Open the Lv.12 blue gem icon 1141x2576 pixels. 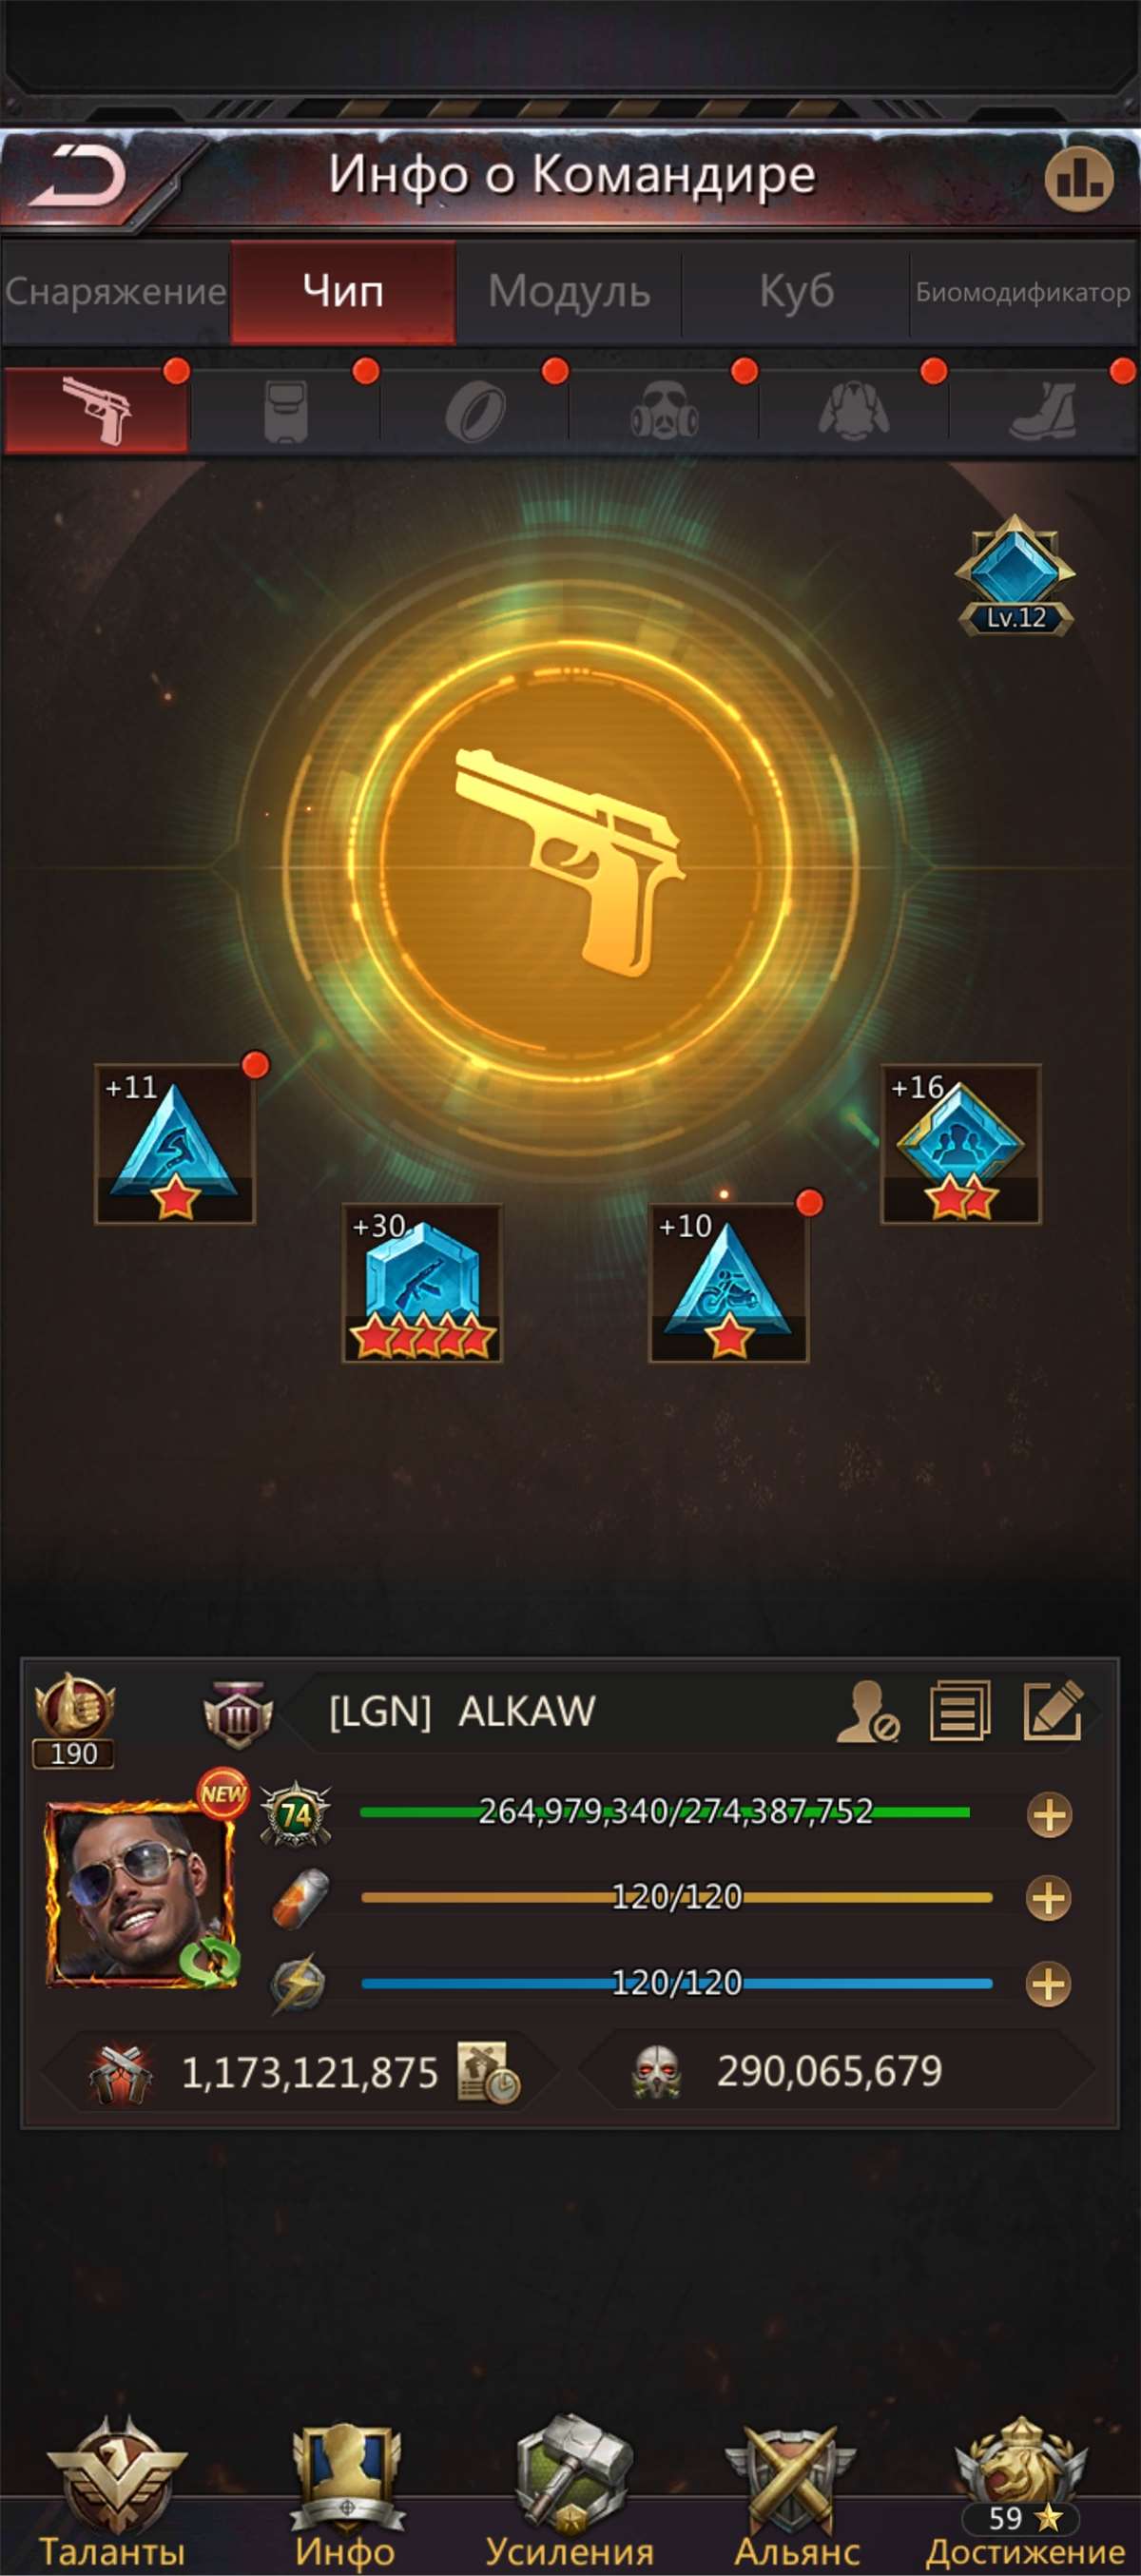pos(1015,575)
